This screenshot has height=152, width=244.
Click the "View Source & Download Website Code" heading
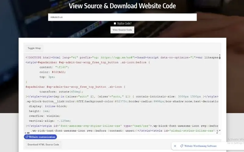(x=122, y=6)
